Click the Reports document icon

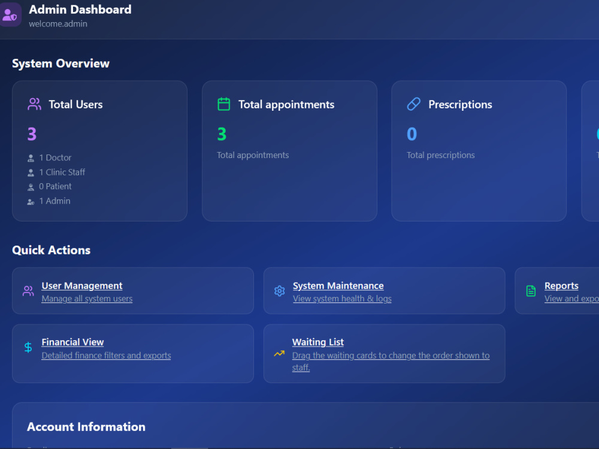[531, 291]
